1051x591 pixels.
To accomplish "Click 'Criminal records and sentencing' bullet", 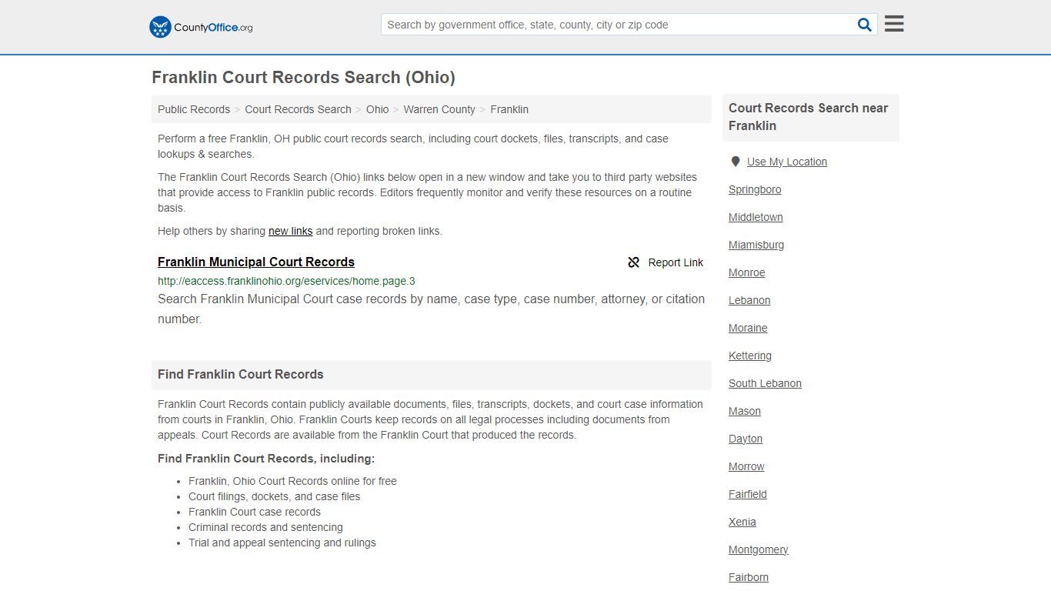I will click(265, 527).
